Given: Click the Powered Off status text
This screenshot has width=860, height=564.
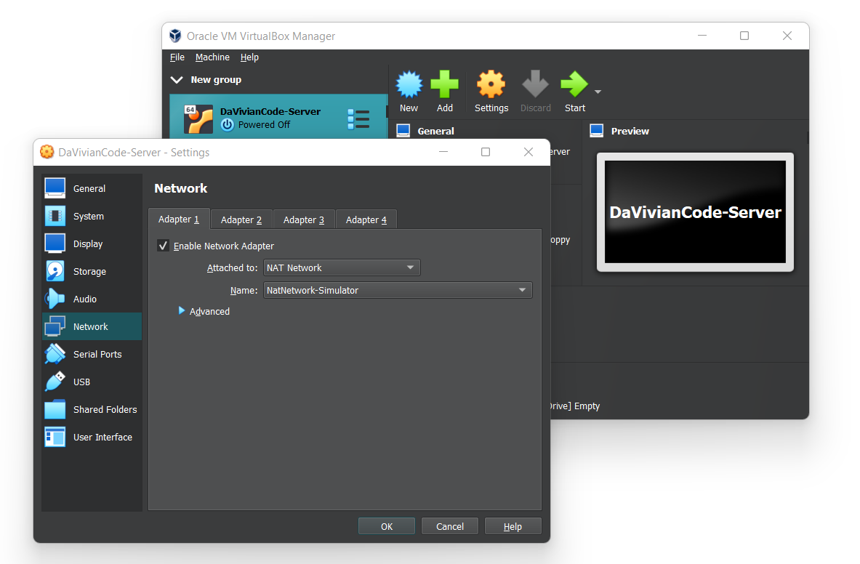Looking at the screenshot, I should [x=265, y=124].
